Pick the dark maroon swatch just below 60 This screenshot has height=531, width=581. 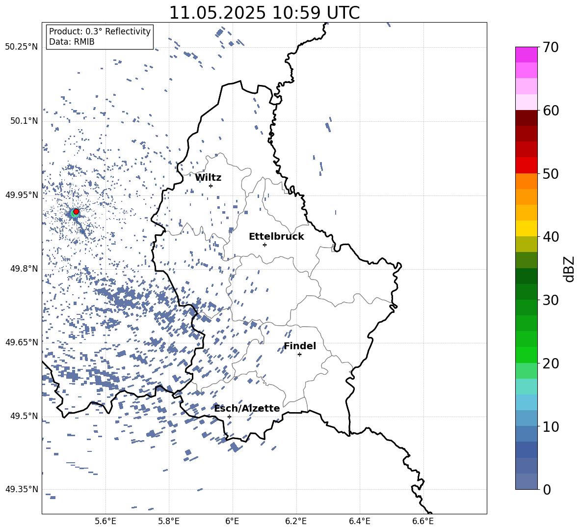(526, 118)
